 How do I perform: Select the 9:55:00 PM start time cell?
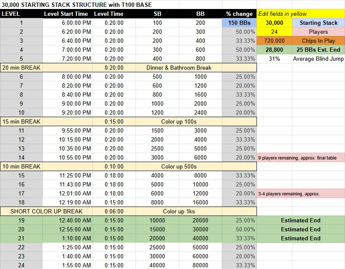[68, 130]
